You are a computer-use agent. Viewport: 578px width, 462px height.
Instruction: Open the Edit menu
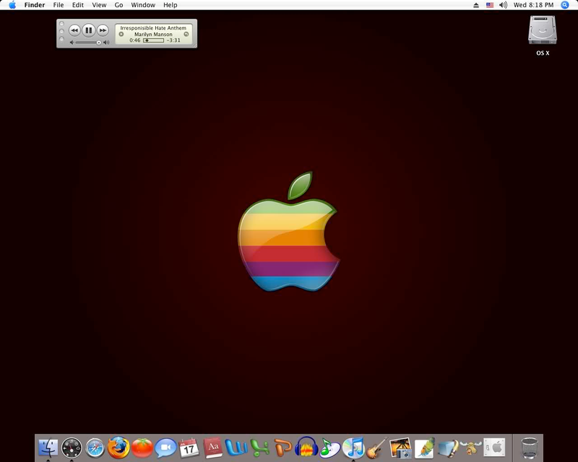pyautogui.click(x=78, y=5)
